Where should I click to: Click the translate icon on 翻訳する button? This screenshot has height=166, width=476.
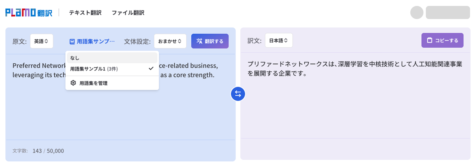click(199, 41)
